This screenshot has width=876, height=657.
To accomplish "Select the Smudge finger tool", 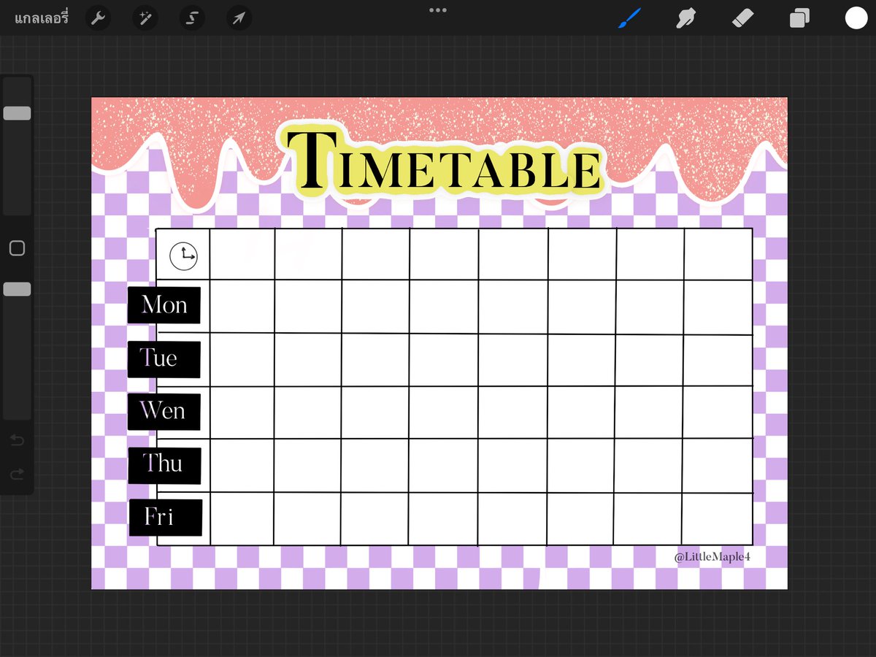I will coord(685,18).
